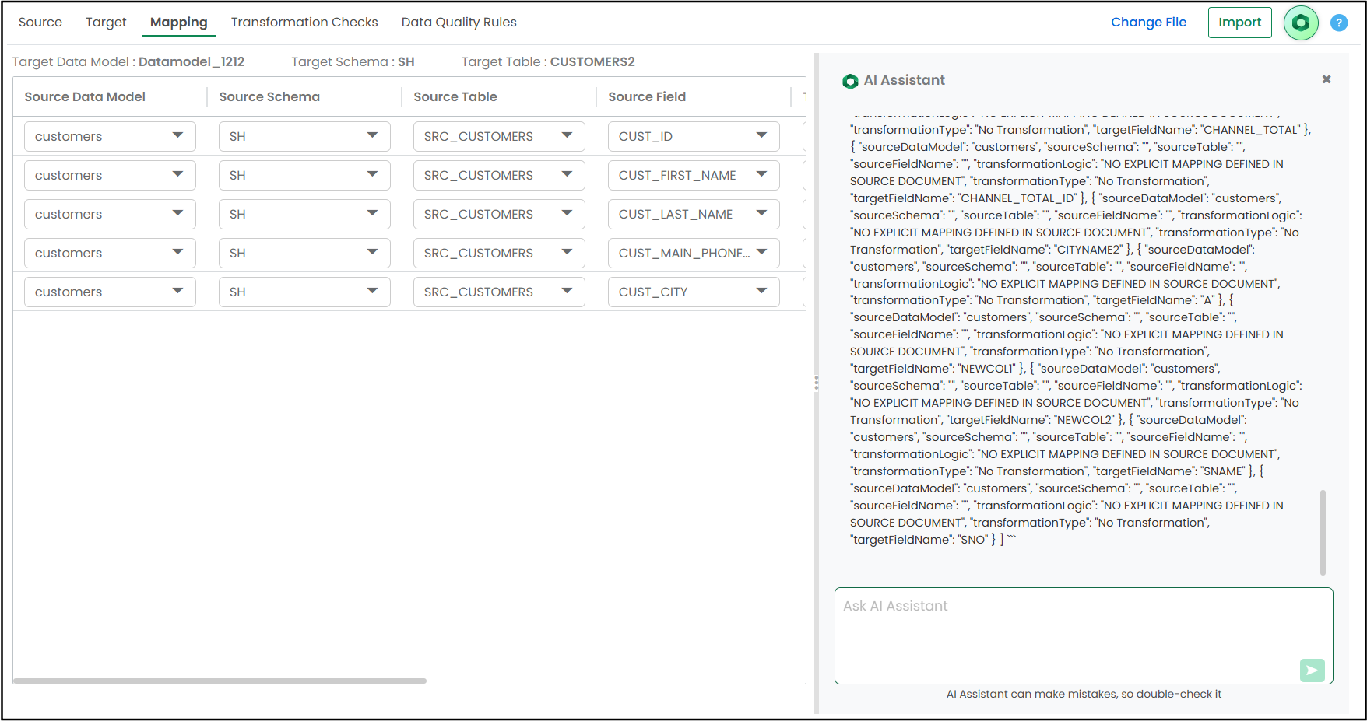Click the Source Table column header
1367x721 pixels.
pyautogui.click(x=455, y=96)
